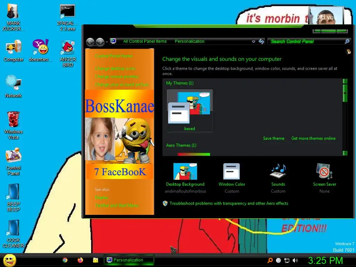The width and height of the screenshot is (356, 267).
Task: Click Troubleshoot problems with transparency link
Action: coord(229,203)
